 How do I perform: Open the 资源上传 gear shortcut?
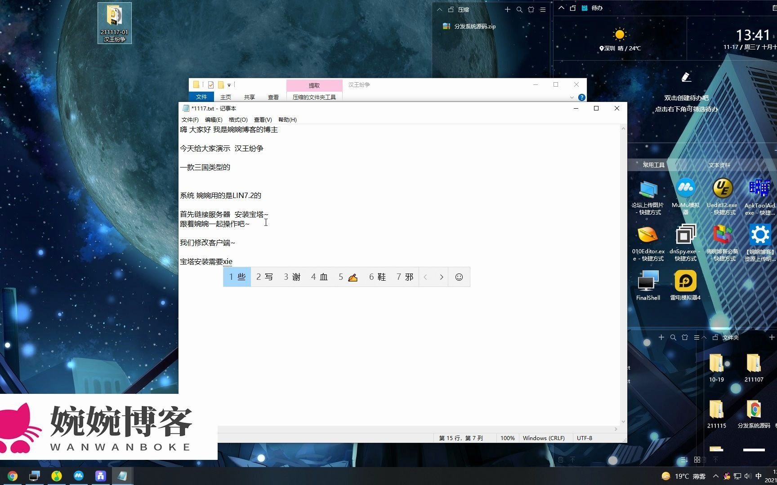tap(760, 243)
